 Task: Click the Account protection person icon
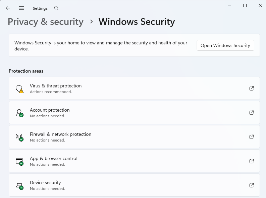pos(19,113)
